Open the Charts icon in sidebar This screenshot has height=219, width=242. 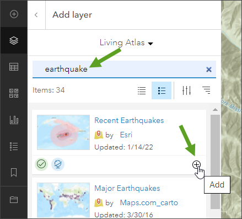(14, 120)
